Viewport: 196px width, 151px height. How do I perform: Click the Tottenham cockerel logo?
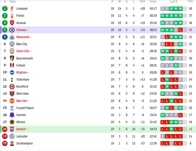pos(12,79)
